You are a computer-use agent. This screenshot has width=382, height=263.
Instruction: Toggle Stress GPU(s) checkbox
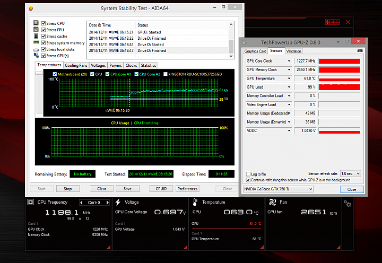coord(44,56)
